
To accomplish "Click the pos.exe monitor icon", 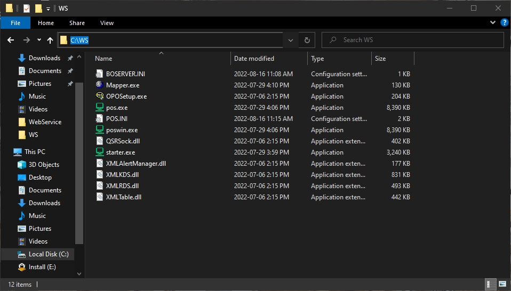I will coord(100,108).
